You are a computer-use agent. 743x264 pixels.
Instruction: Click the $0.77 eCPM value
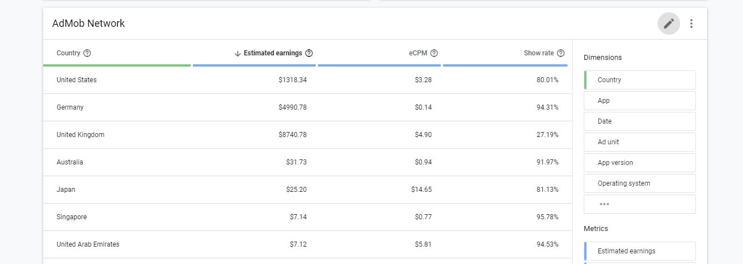click(423, 217)
